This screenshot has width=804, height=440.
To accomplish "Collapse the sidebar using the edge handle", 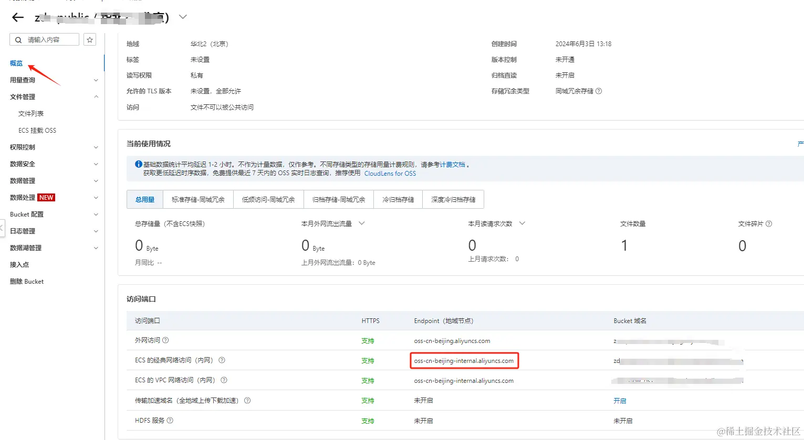I will (x=2, y=228).
